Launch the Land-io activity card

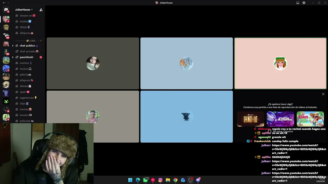point(250,119)
